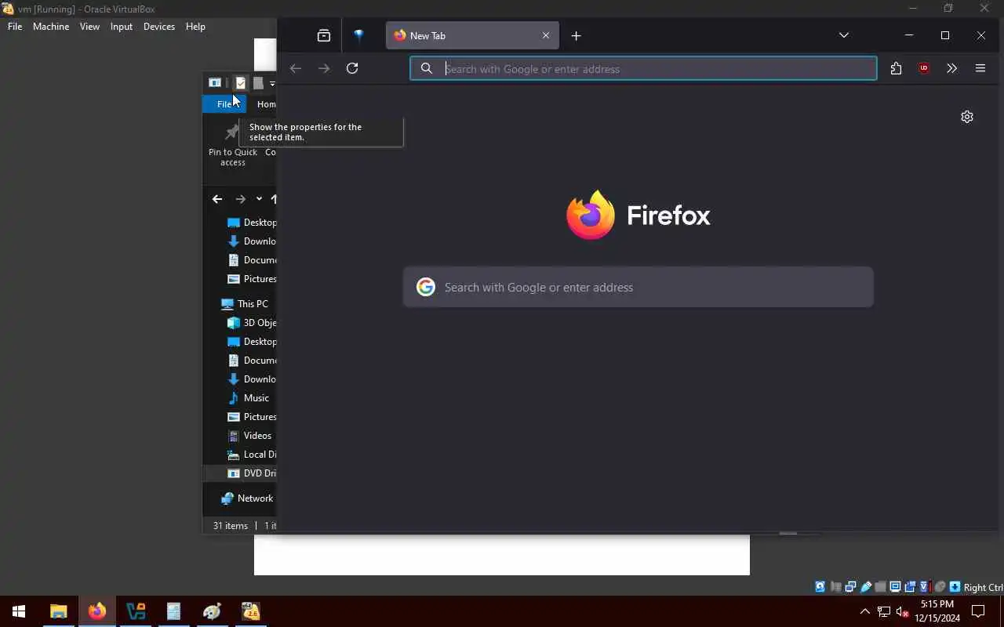Pin to Quick access in File Explorer

click(x=233, y=144)
